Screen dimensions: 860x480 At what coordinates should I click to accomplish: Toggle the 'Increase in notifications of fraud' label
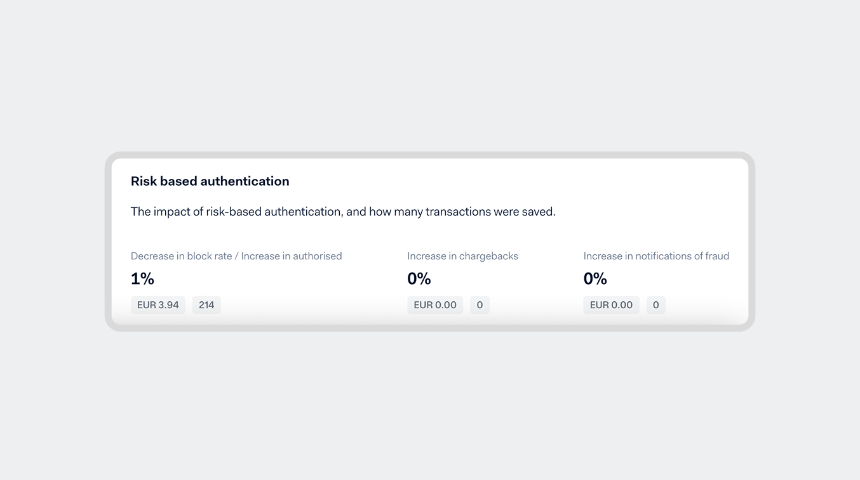656,256
